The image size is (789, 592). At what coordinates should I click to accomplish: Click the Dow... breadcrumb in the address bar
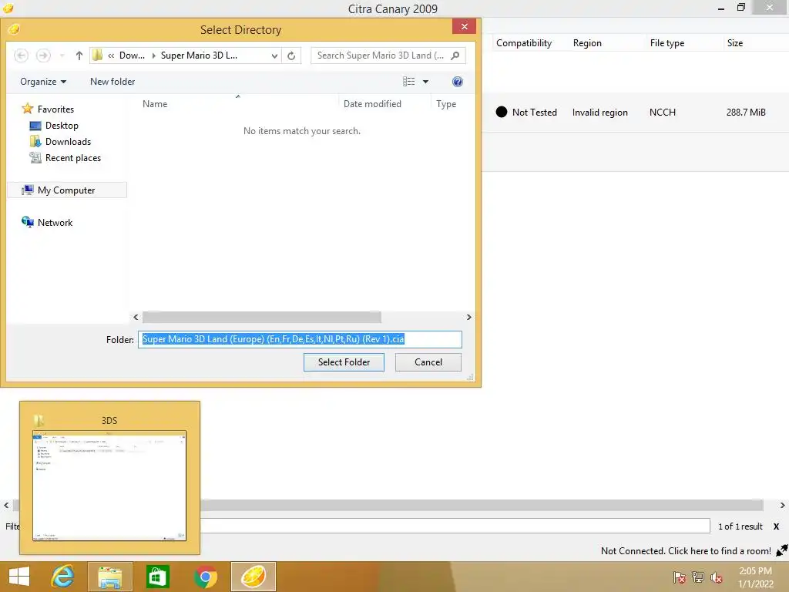pyautogui.click(x=132, y=55)
